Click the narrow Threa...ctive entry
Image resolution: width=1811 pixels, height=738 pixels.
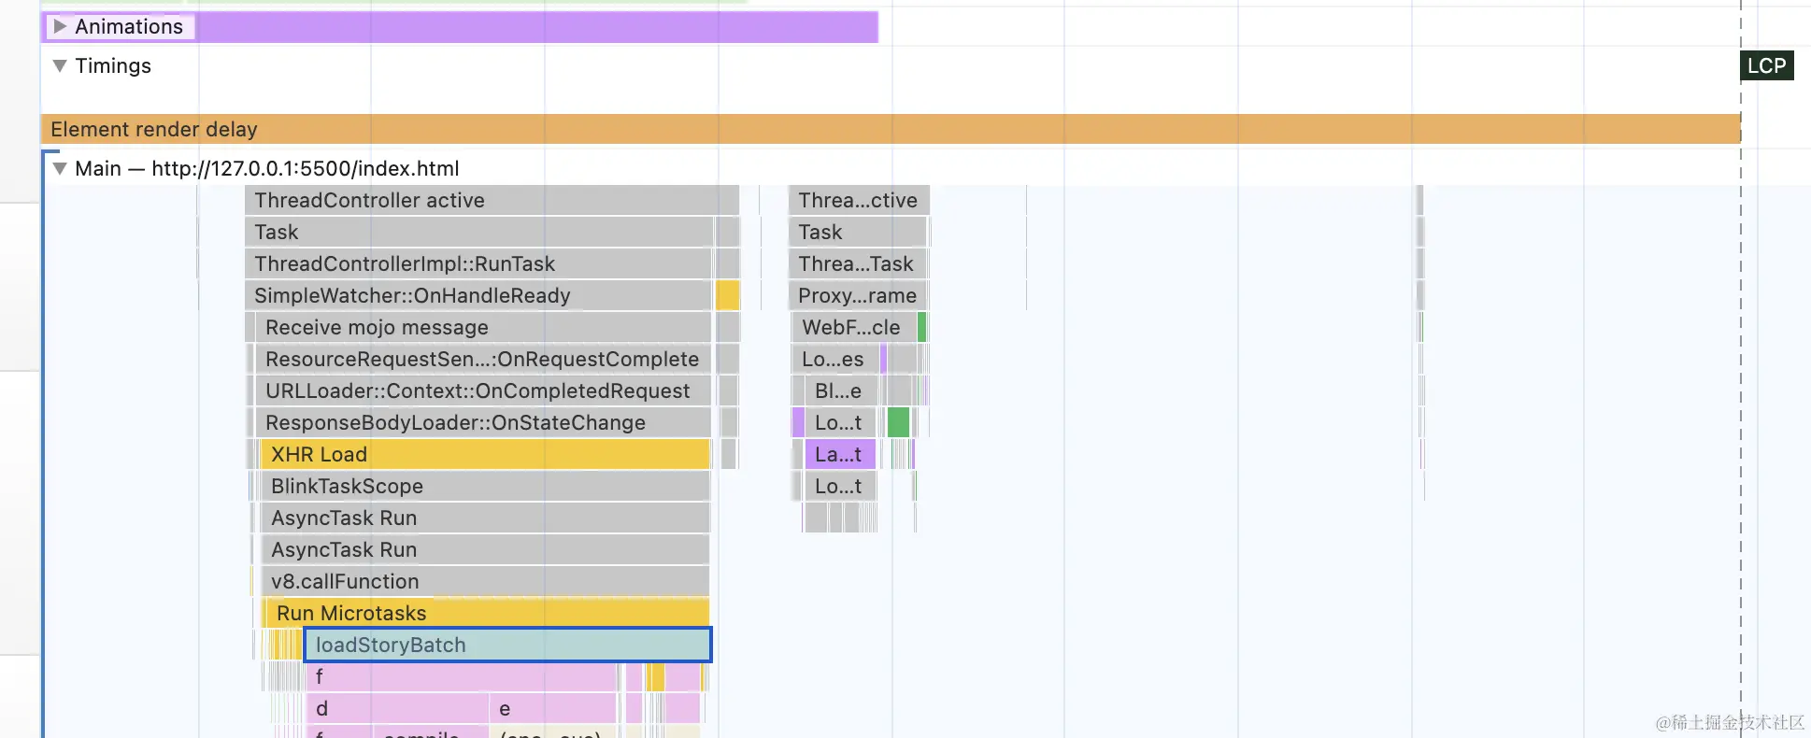point(859,200)
